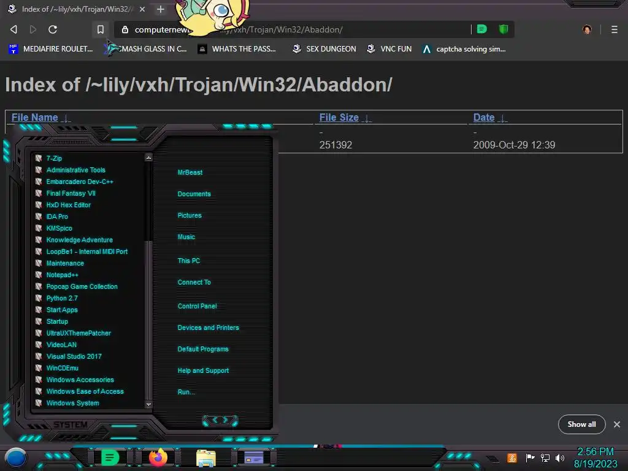628x471 pixels.
Task: Open File Explorer from the taskbar
Action: click(x=206, y=458)
